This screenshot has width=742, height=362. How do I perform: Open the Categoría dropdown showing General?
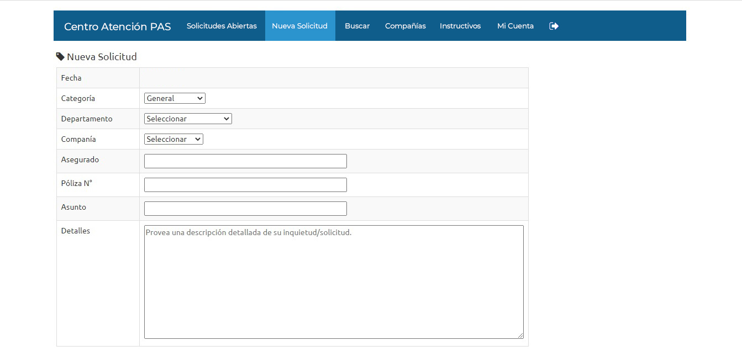(x=175, y=98)
